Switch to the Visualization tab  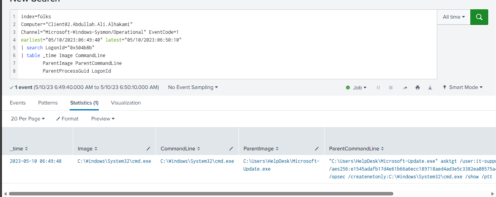(126, 103)
